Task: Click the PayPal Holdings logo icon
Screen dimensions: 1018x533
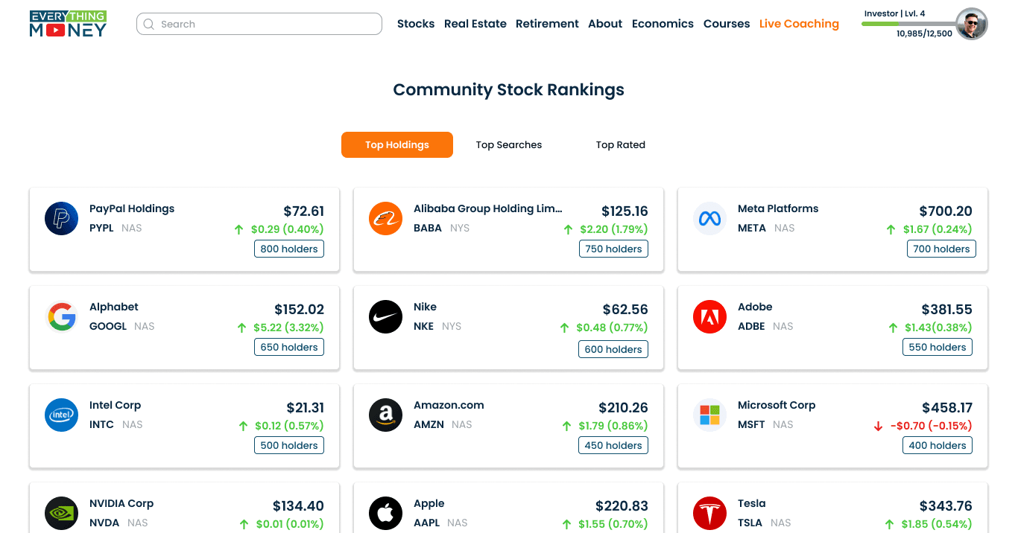Action: [61, 218]
